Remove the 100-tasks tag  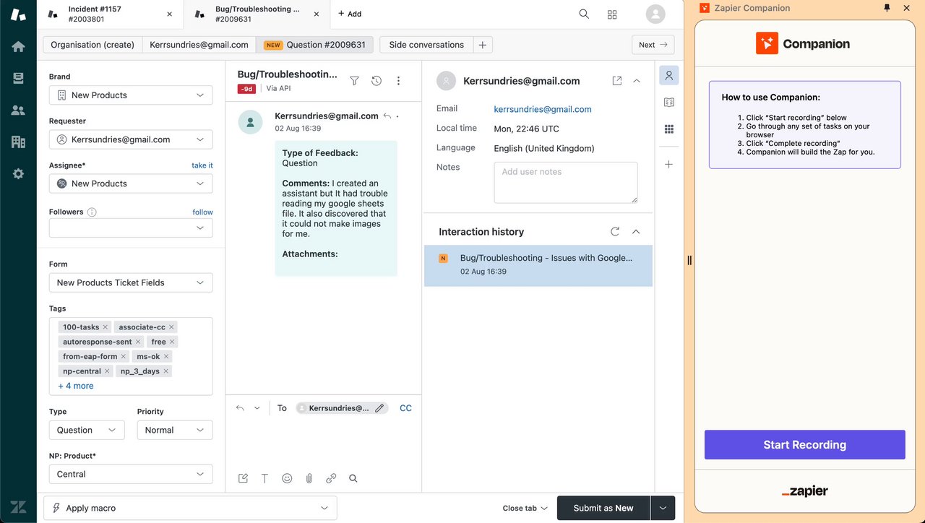tap(105, 327)
